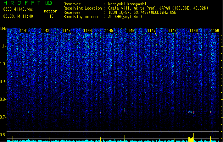
Task: Click the Receiving antenna label
Action: pos(82,17)
